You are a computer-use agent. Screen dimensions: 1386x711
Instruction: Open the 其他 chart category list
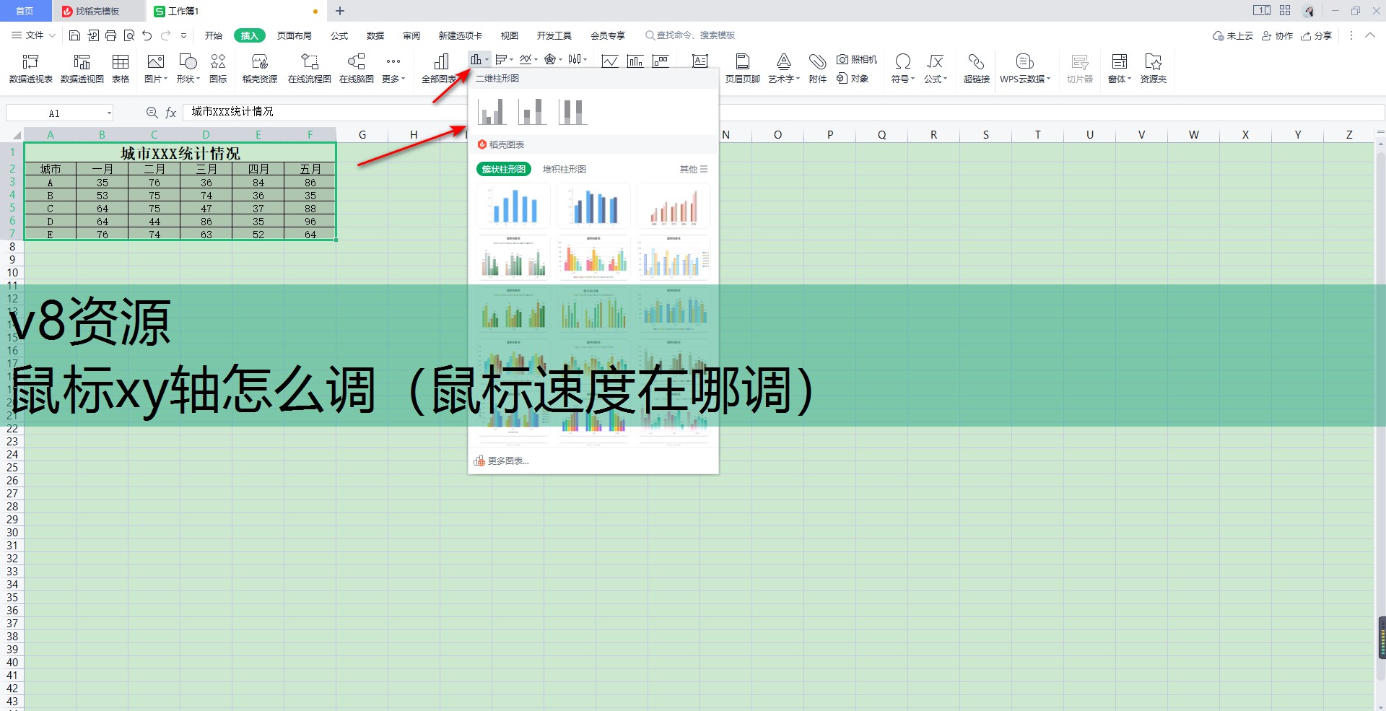(x=693, y=169)
